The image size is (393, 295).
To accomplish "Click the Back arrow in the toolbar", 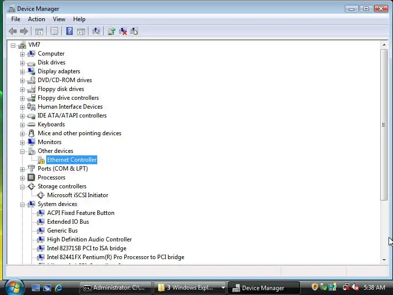I will (13, 31).
